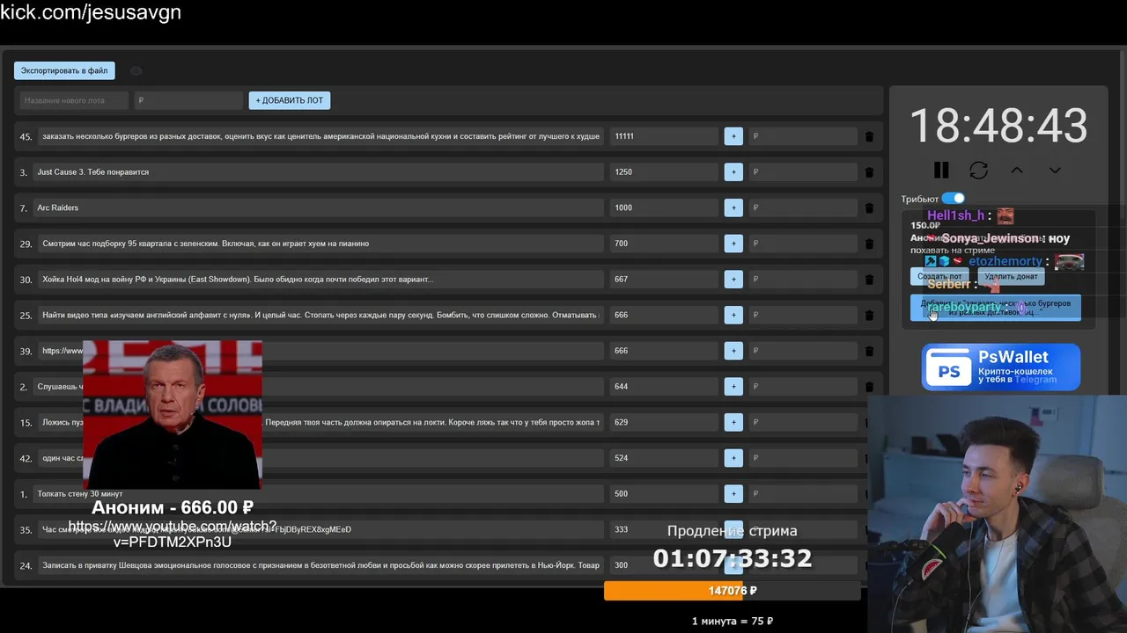Add bid to lot 25 with plus
This screenshot has height=633, width=1127.
coord(733,315)
